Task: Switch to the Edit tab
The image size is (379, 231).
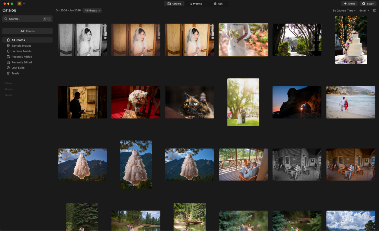Action: 218,4
